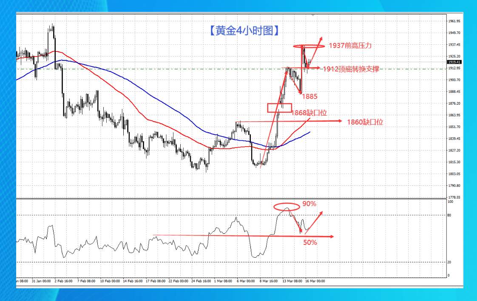
Task: Click the 13 Mar 08:00 time label
Action: (292, 281)
